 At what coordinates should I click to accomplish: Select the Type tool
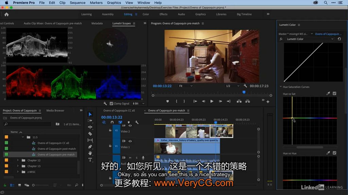point(90,160)
